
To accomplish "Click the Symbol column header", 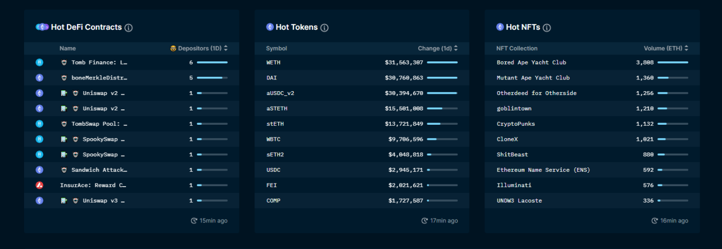I will click(276, 49).
